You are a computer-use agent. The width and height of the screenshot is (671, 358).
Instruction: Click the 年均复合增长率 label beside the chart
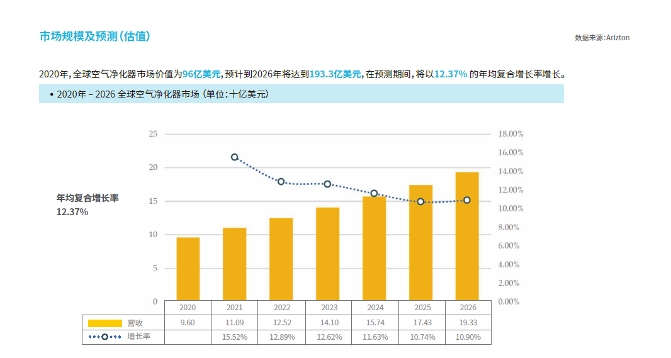(x=87, y=198)
